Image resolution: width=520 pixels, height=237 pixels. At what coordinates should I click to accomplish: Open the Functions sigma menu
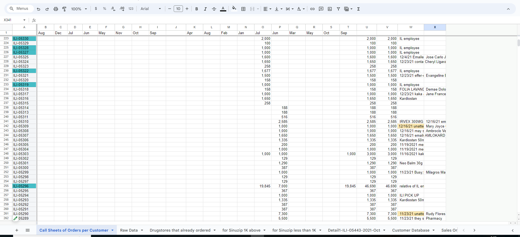coord(358,9)
